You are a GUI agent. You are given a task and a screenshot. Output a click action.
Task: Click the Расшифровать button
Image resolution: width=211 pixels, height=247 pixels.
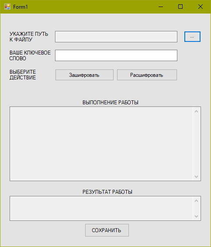147,75
